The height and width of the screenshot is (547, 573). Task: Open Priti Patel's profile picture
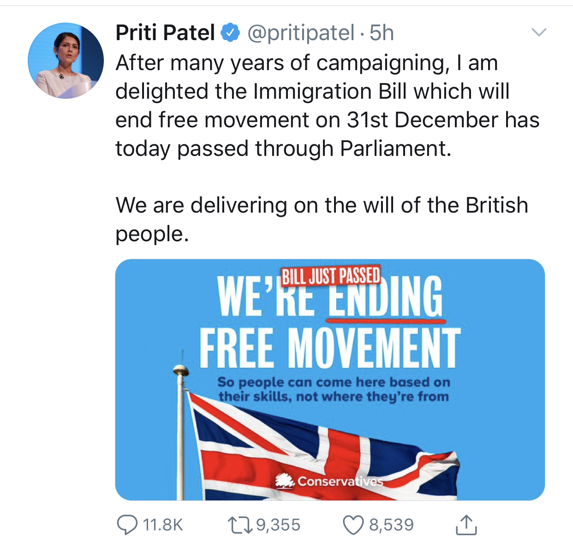[66, 60]
